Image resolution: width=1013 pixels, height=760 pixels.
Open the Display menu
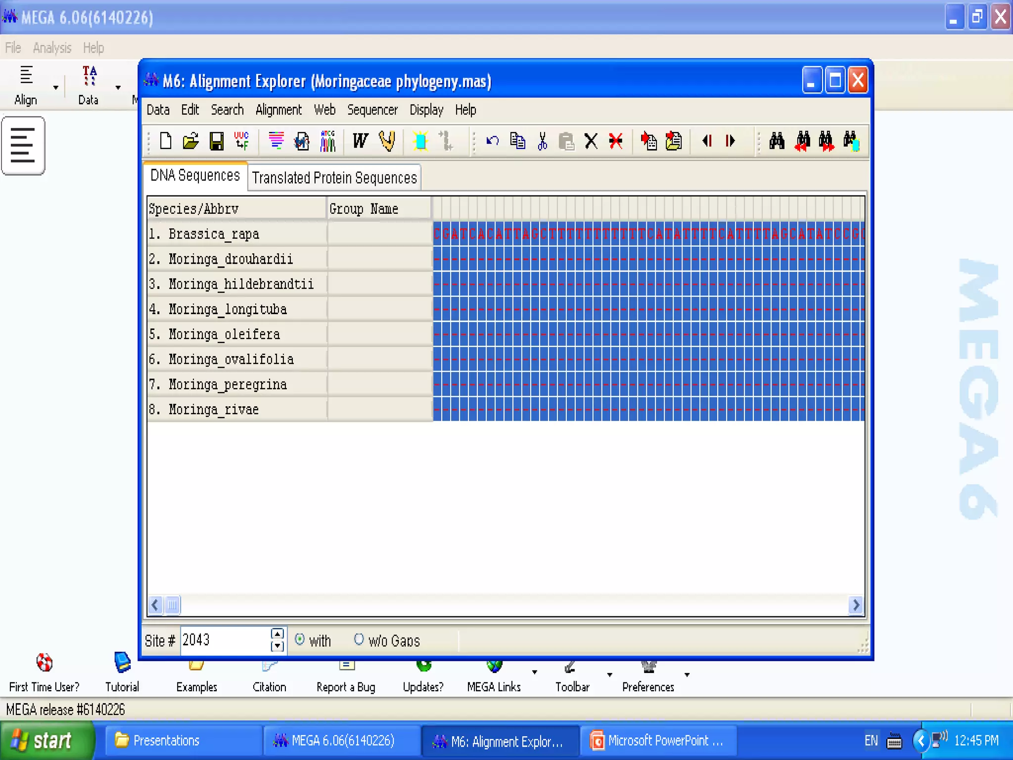426,109
